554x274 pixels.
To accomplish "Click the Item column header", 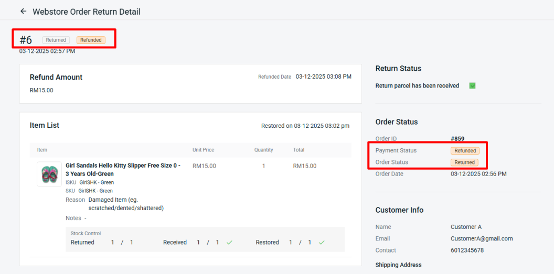I will tap(42, 150).
